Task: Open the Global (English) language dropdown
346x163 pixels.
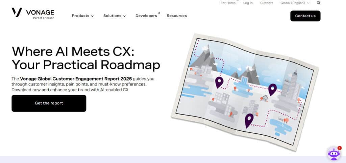Action: pos(295,3)
